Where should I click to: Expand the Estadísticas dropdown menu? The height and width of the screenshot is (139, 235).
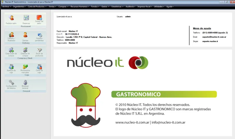pos(117,6)
